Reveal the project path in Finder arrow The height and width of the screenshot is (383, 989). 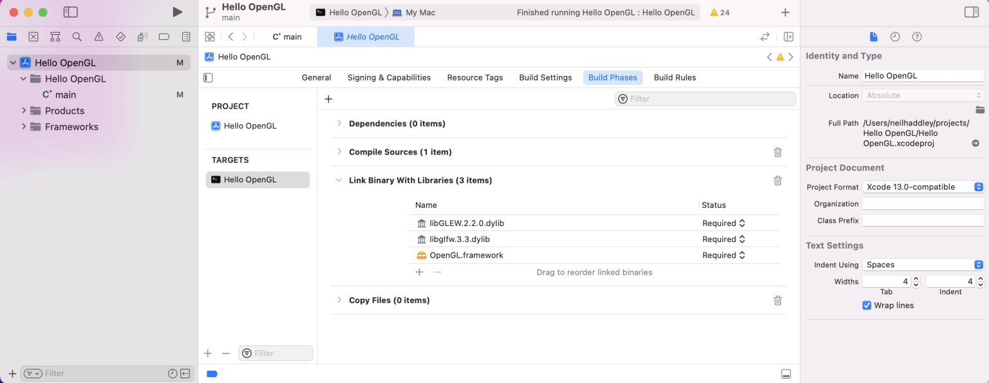(x=975, y=144)
